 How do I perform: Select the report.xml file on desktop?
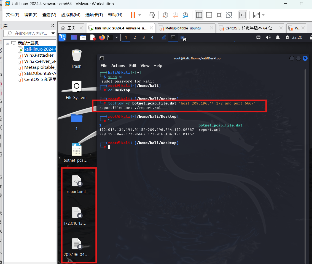pos(76,185)
